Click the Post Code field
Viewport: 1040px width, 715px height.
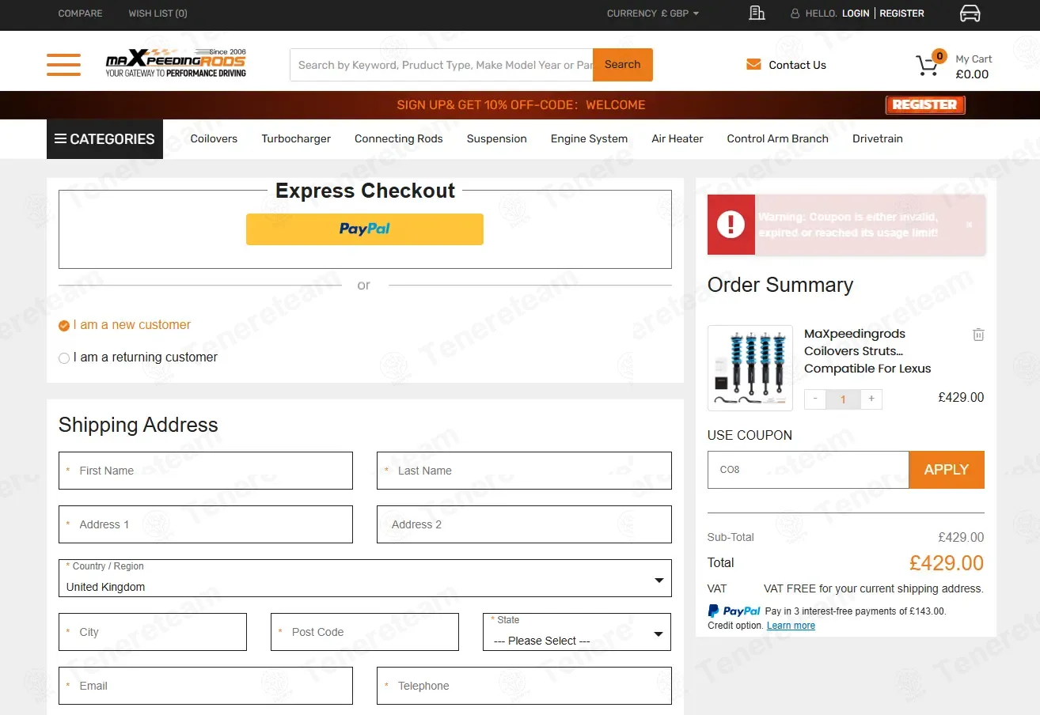pyautogui.click(x=365, y=632)
